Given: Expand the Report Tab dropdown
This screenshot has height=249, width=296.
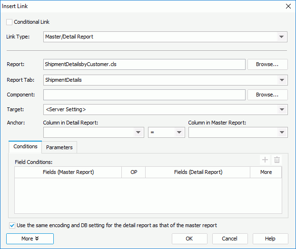Looking at the screenshot, I should (282, 80).
